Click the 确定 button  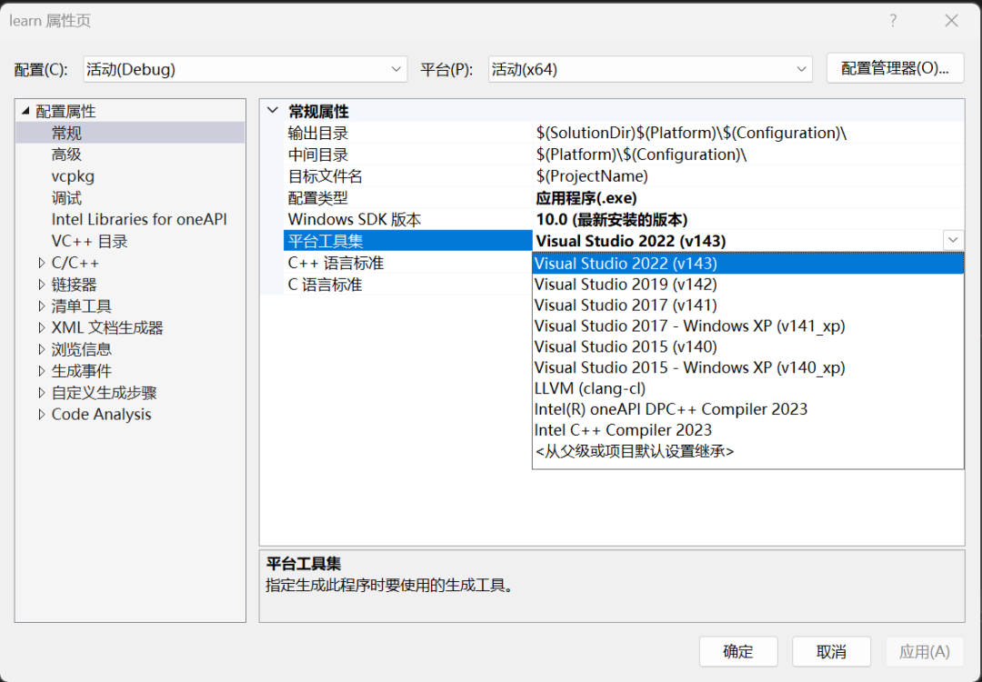point(738,651)
